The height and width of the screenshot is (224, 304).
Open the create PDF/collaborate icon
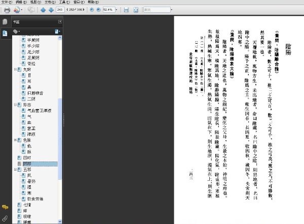(17, 10)
